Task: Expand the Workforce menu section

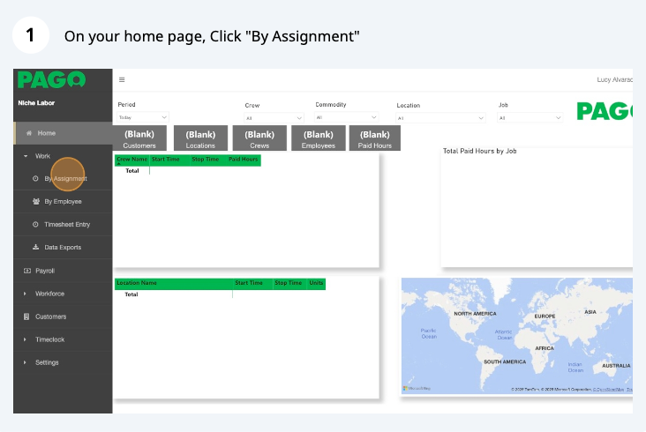Action: point(26,294)
